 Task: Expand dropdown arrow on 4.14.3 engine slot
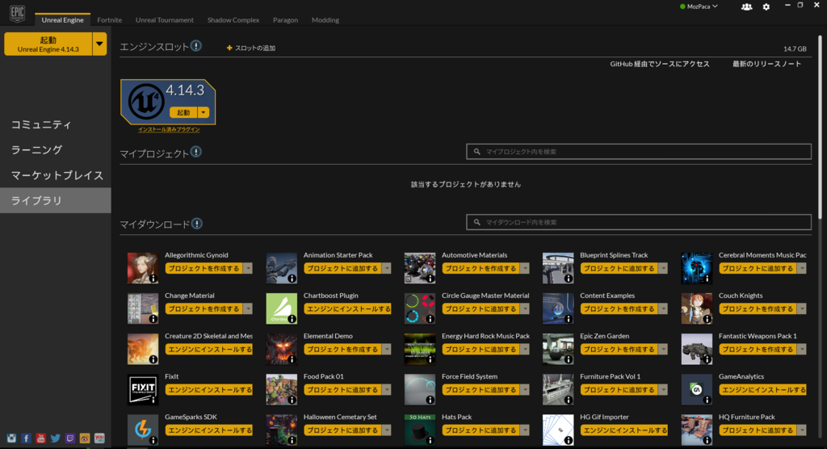204,112
